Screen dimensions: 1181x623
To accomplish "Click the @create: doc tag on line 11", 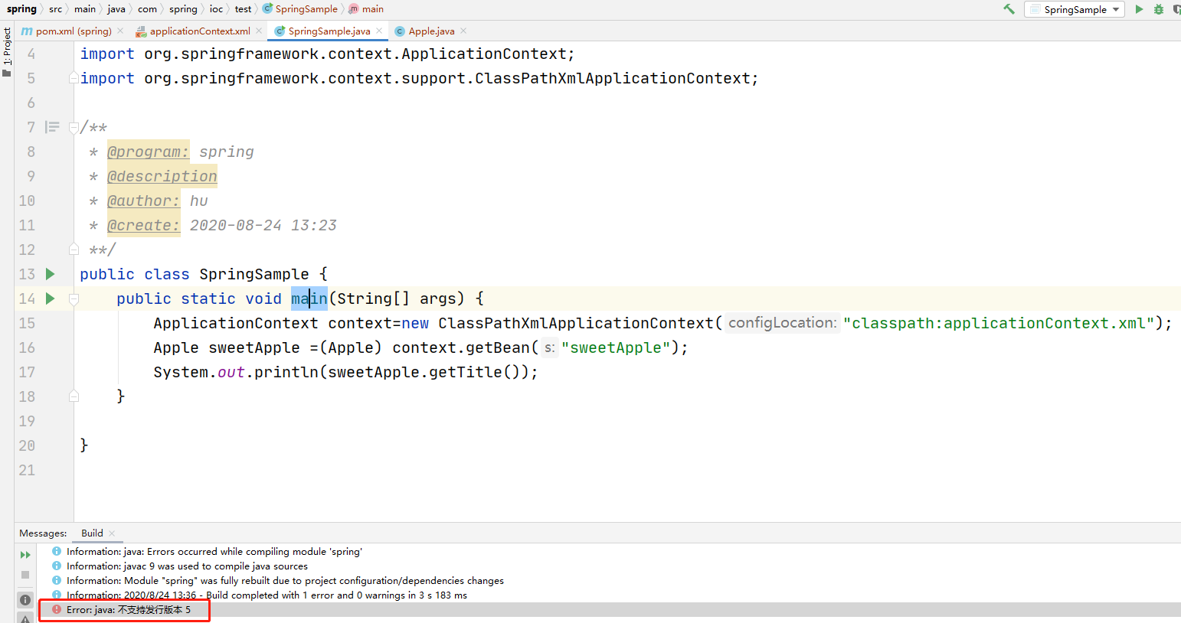I will coord(143,225).
